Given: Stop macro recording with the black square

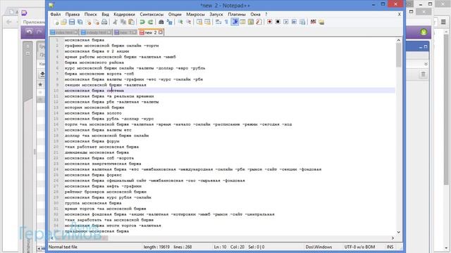Looking at the screenshot, I should [278, 22].
